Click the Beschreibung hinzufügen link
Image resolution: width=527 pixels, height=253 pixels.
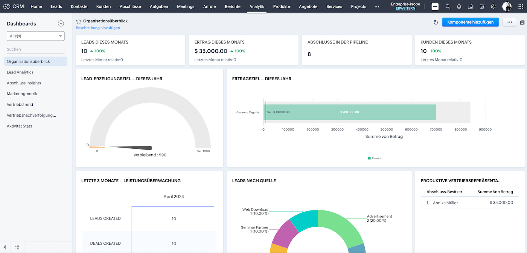(x=98, y=28)
